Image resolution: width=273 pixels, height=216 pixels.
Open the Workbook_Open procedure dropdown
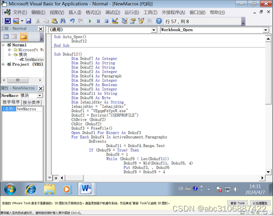265,30
